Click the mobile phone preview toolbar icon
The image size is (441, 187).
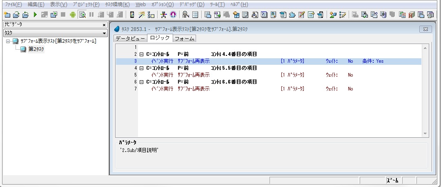coord(132,15)
